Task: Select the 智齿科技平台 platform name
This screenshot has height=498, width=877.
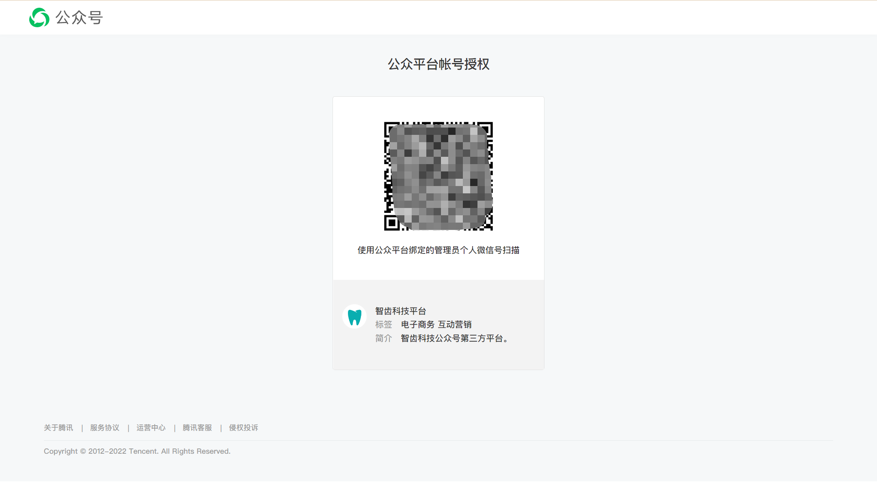Action: (x=401, y=311)
